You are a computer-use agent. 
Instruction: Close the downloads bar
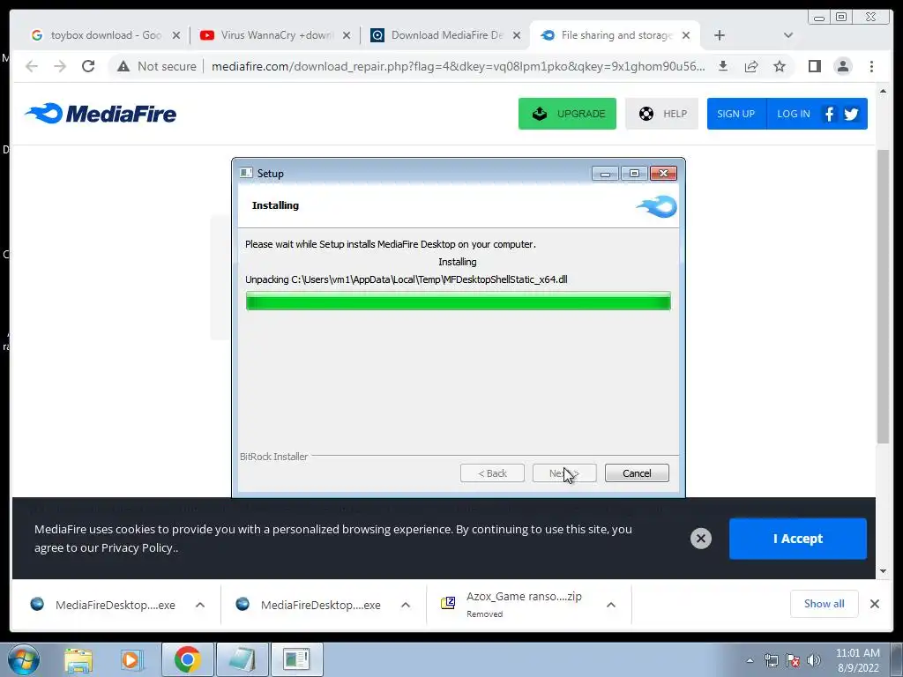pos(874,604)
